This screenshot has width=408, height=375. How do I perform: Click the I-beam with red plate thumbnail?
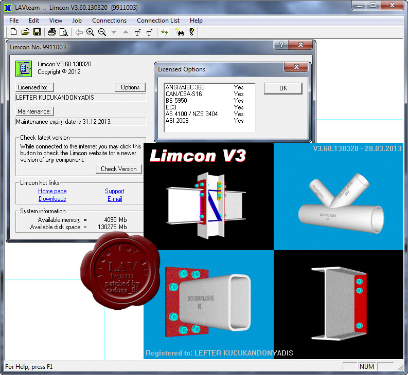pyautogui.click(x=339, y=304)
